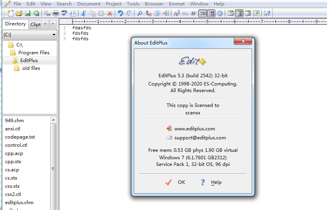This screenshot has height=210, width=327.
Task: Select cpp.stx in the file list
Action: (x=13, y=162)
